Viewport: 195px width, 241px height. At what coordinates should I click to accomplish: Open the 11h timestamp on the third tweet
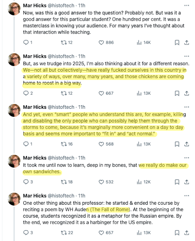pos(82,107)
